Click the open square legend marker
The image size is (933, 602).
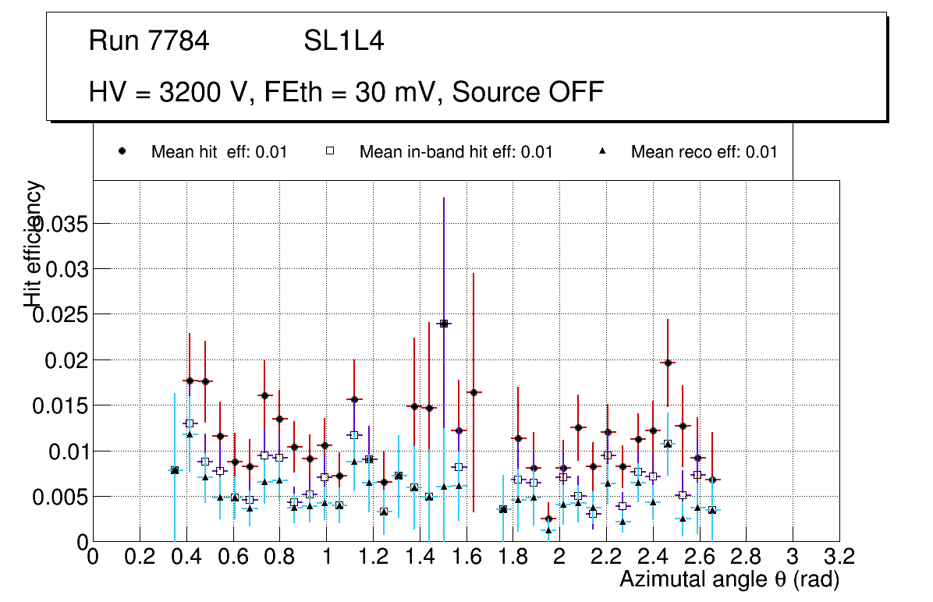[x=330, y=151]
